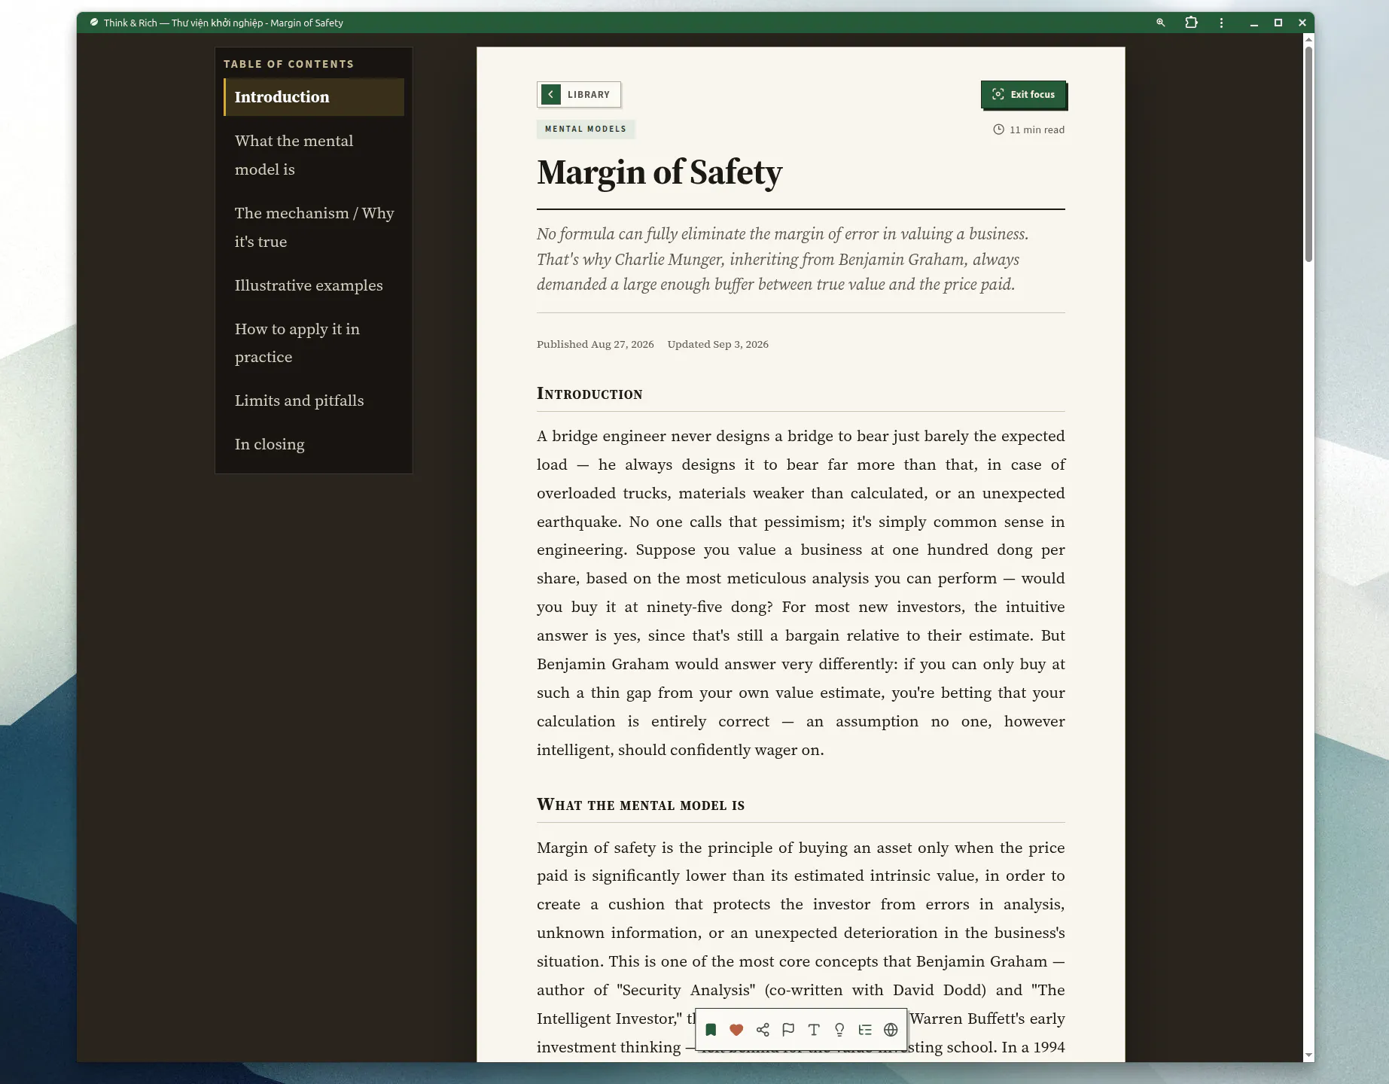Viewport: 1389px width, 1084px height.
Task: Select Introduction in table of contents
Action: pos(313,97)
